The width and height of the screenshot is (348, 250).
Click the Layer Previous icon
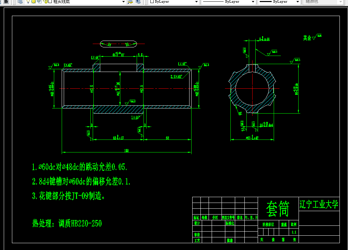(139, 2)
